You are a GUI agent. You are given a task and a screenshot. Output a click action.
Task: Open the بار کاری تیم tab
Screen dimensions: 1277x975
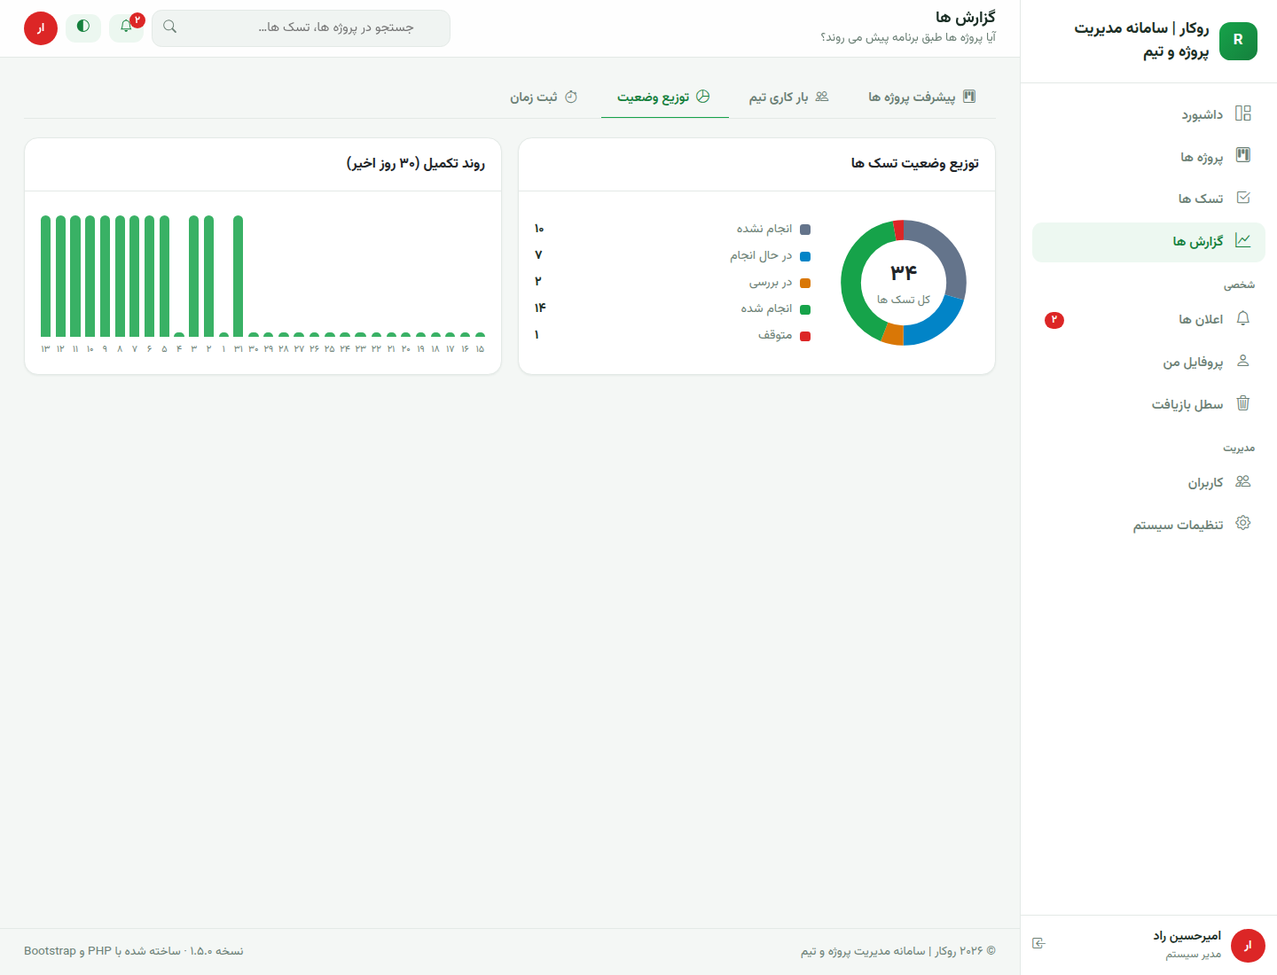point(788,97)
